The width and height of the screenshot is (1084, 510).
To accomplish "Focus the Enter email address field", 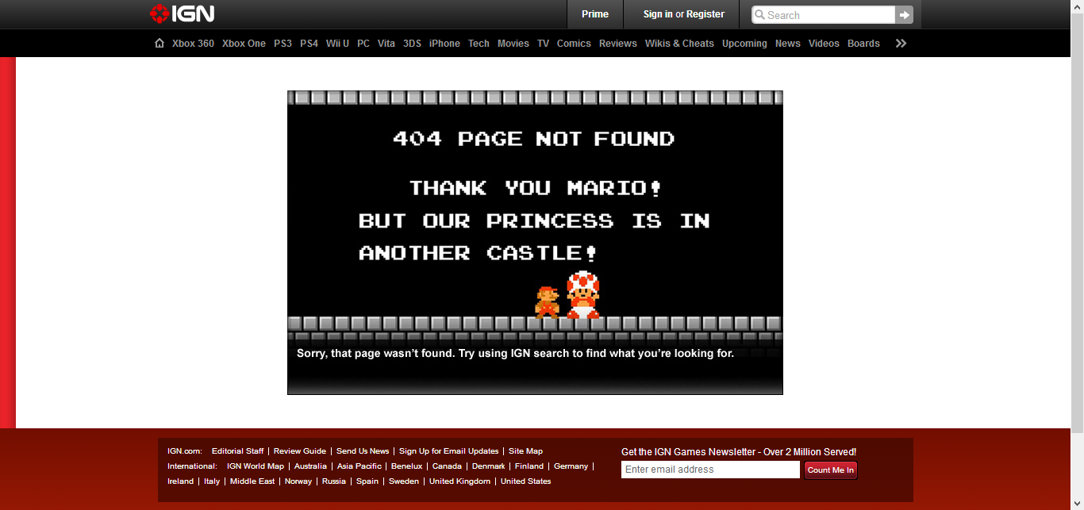I will 709,470.
